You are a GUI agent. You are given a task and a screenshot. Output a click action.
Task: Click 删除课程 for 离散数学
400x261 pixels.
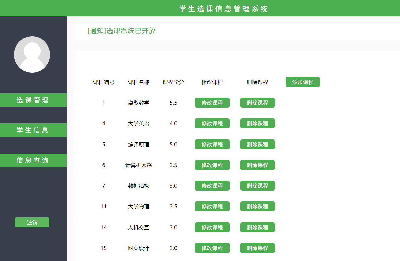[257, 103]
